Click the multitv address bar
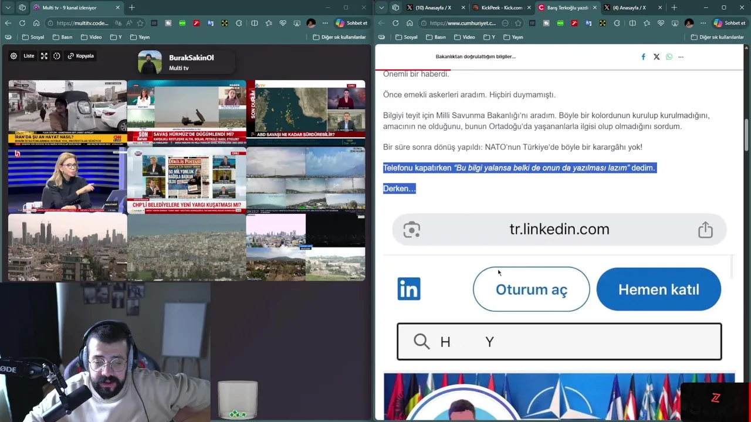The width and height of the screenshot is (751, 422). [x=82, y=23]
